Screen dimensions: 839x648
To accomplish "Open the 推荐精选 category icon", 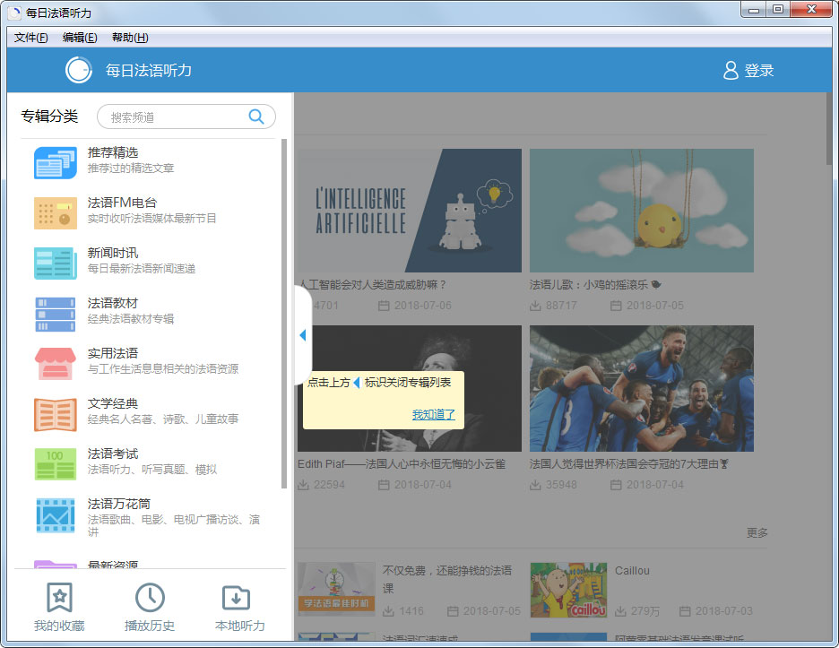I will (56, 162).
